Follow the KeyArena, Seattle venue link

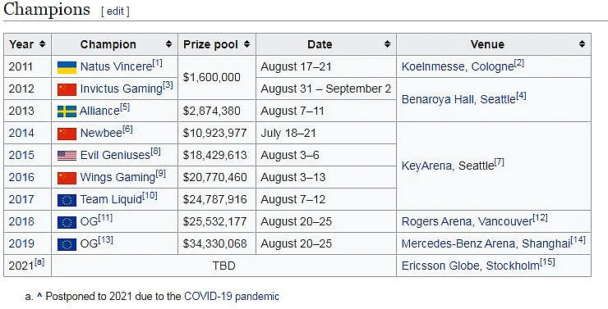448,166
